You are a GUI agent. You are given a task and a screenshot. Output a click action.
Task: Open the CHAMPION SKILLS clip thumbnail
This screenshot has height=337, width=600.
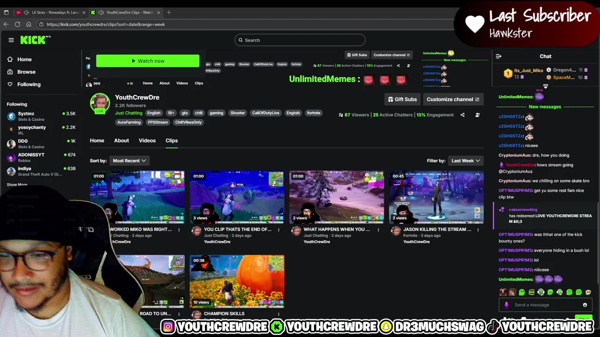[237, 281]
